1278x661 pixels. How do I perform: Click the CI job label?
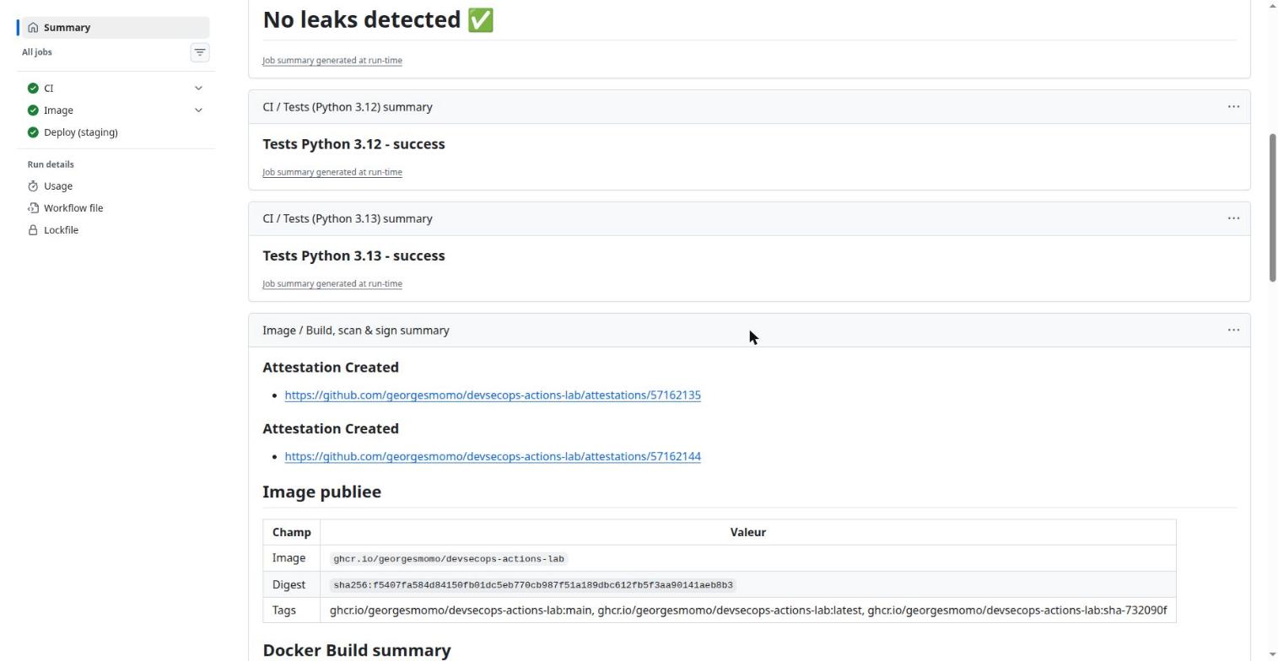click(49, 89)
